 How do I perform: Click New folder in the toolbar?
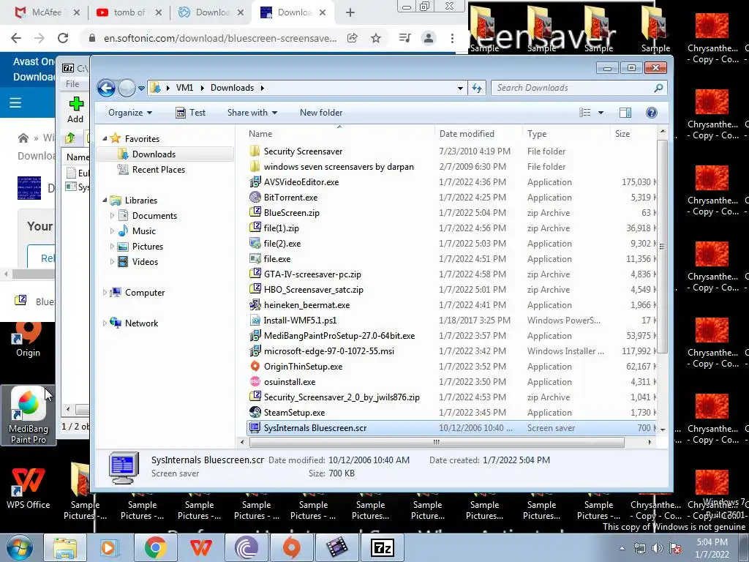[321, 113]
